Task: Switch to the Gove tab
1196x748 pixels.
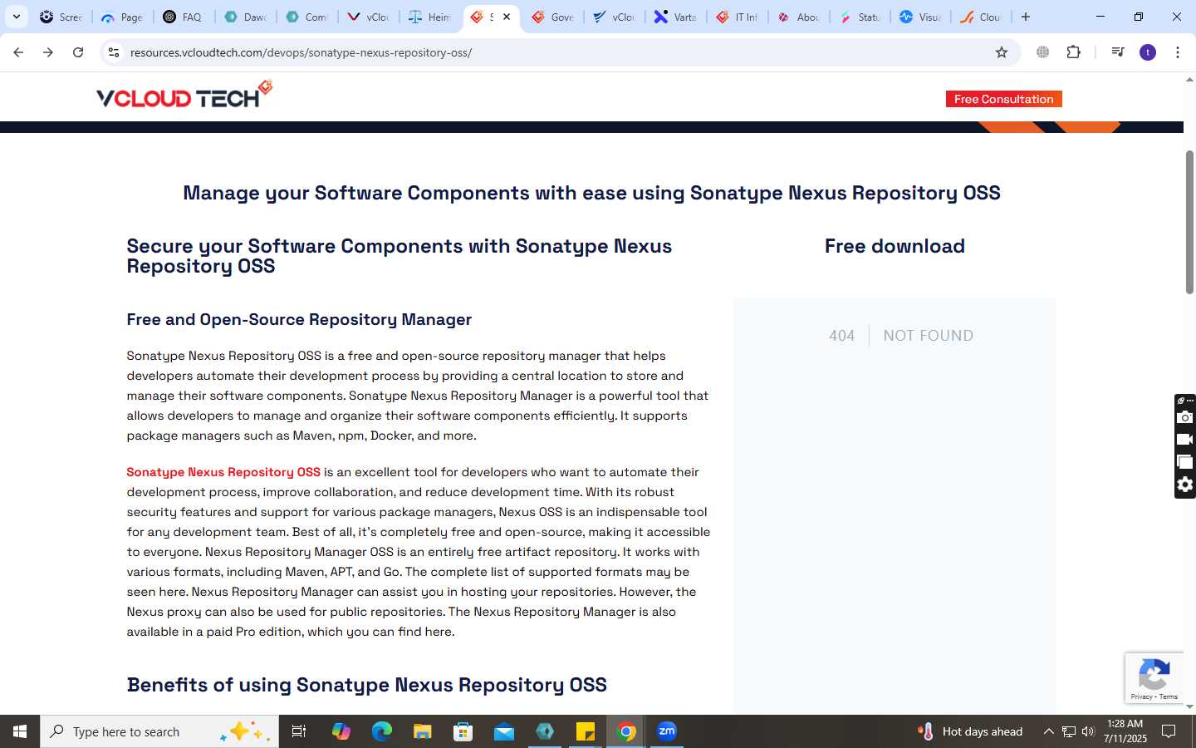Action: coord(552,17)
